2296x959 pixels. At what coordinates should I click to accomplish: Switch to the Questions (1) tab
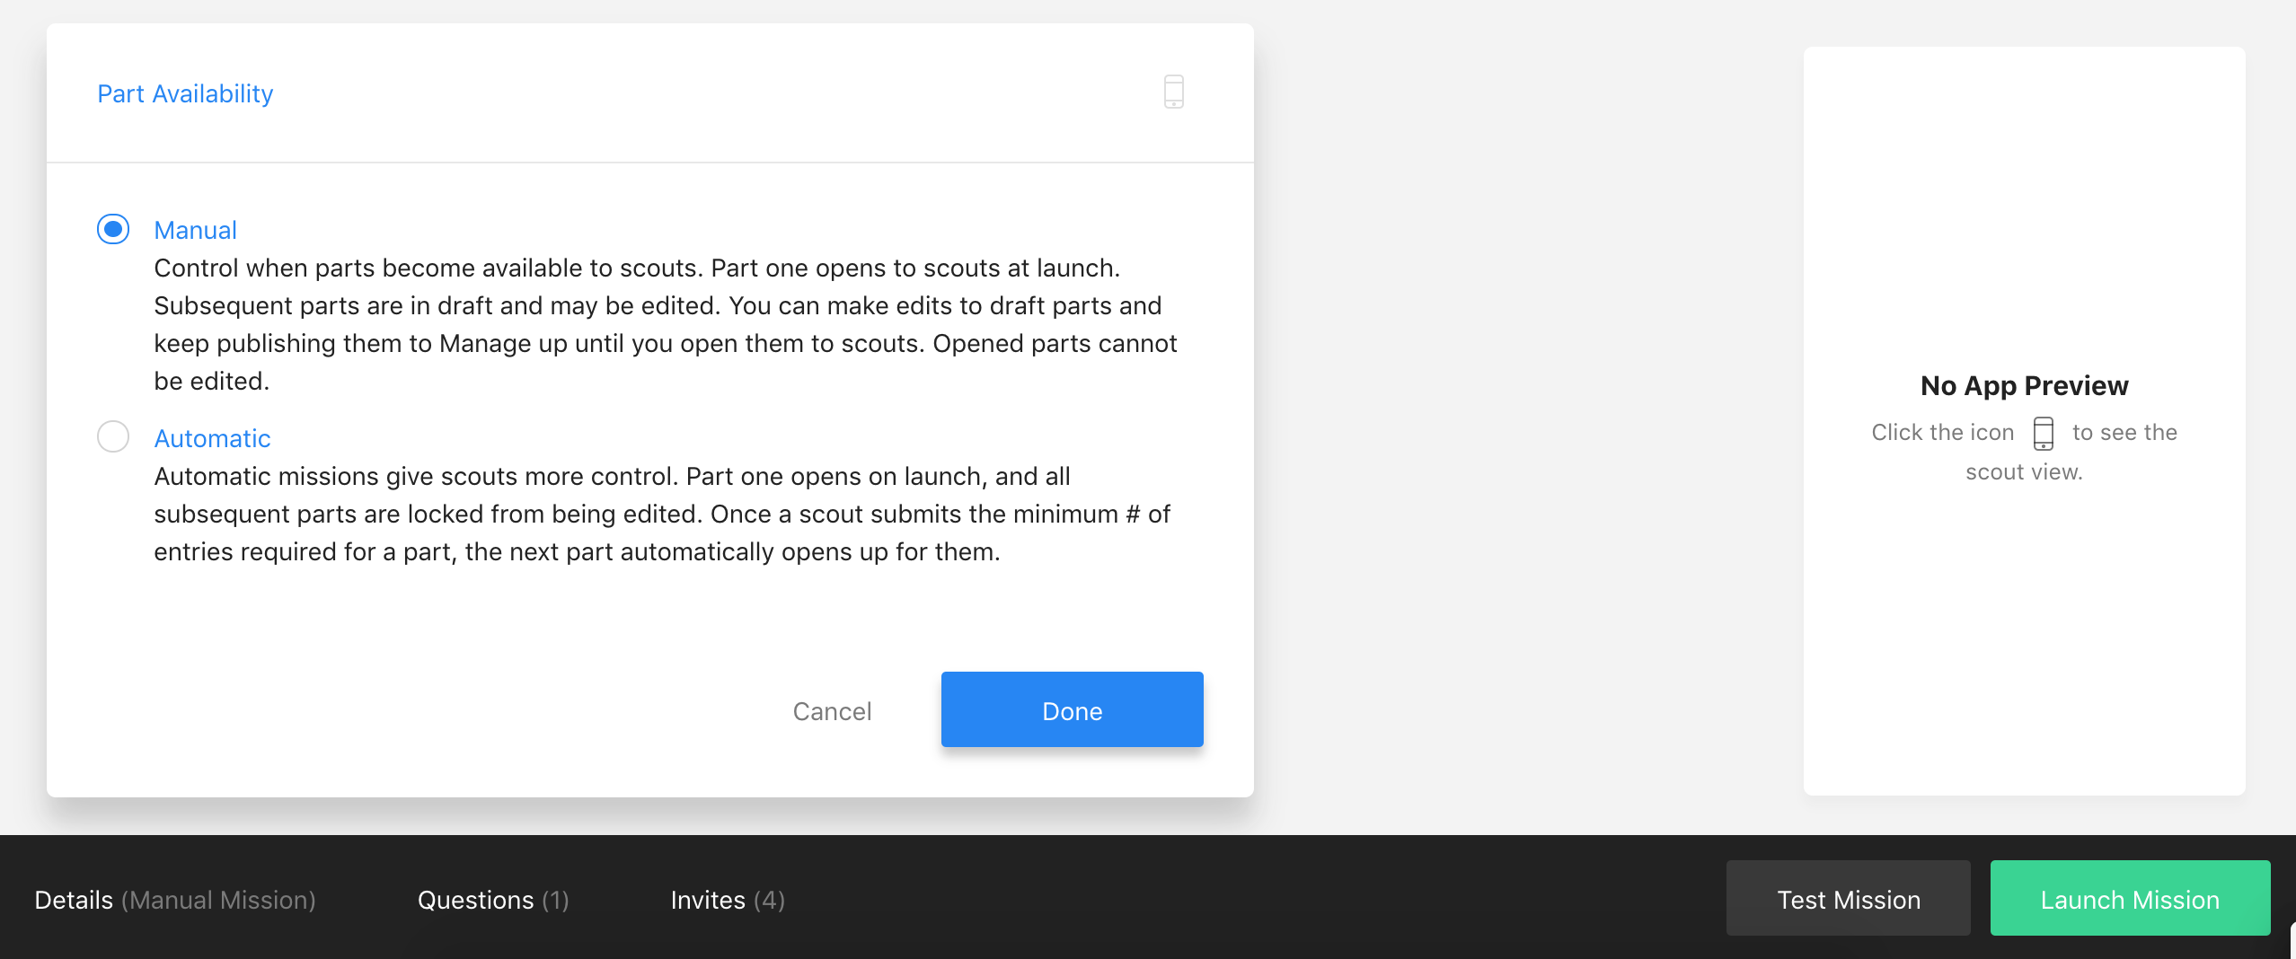click(493, 900)
